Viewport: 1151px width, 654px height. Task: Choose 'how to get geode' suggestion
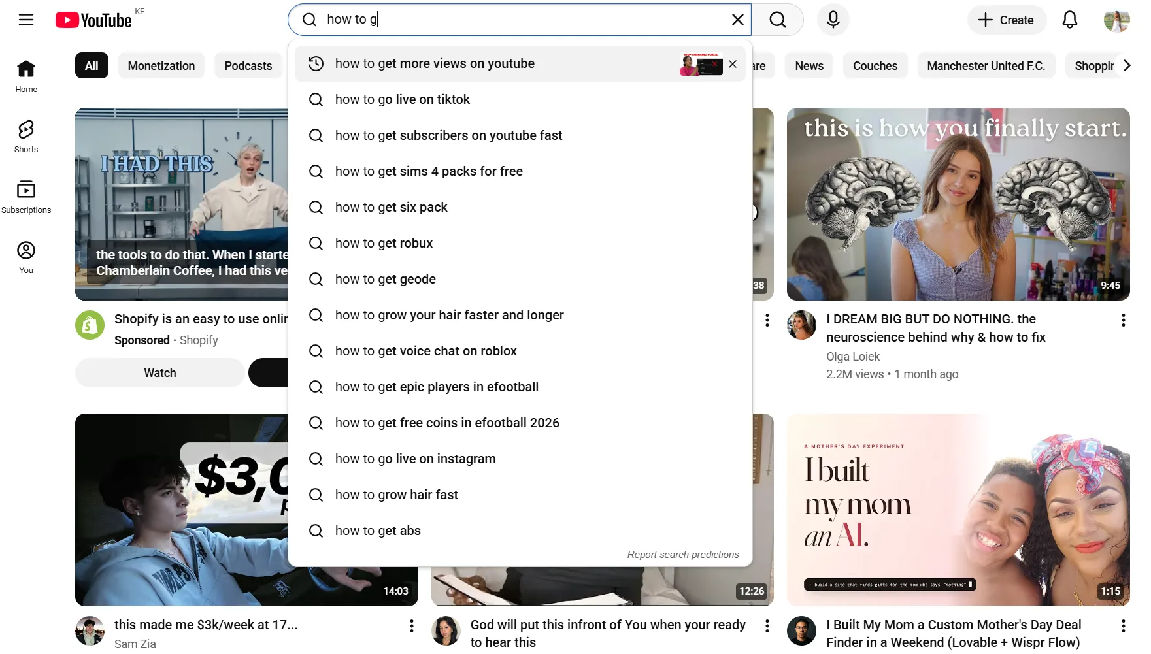point(520,279)
